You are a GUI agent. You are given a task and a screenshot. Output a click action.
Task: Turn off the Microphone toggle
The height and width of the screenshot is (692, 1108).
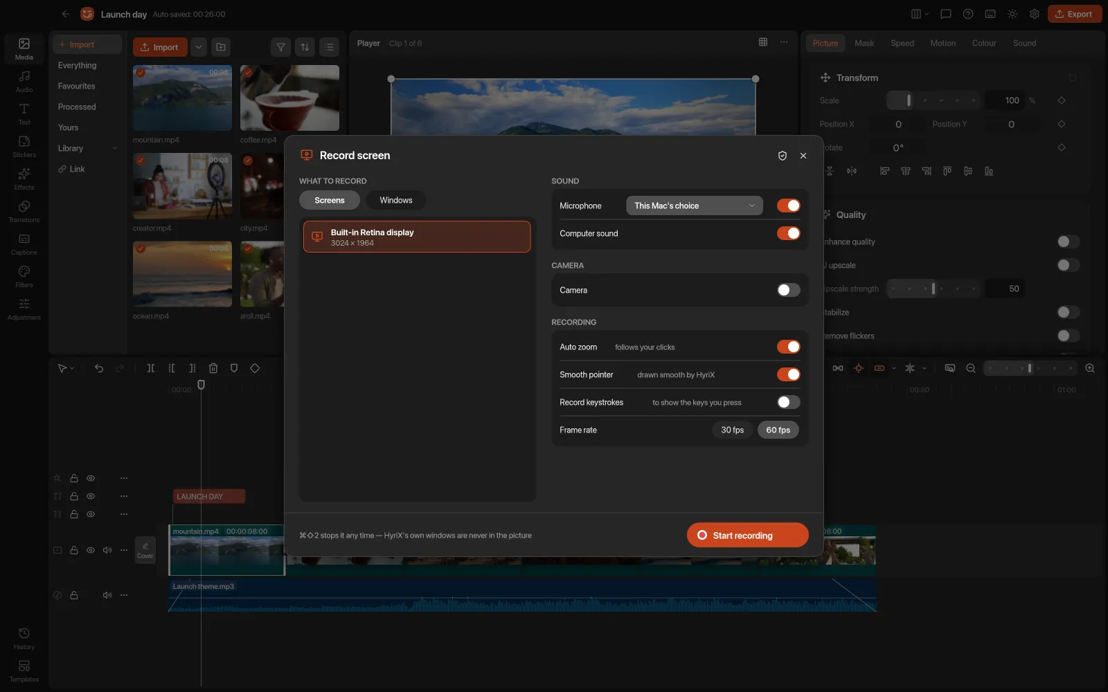pos(788,206)
